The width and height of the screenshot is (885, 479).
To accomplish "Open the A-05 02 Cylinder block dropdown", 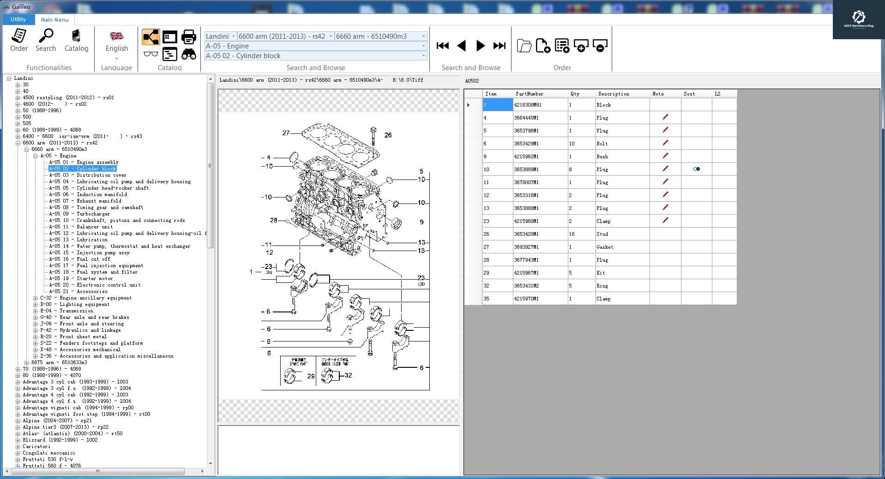I will (423, 55).
